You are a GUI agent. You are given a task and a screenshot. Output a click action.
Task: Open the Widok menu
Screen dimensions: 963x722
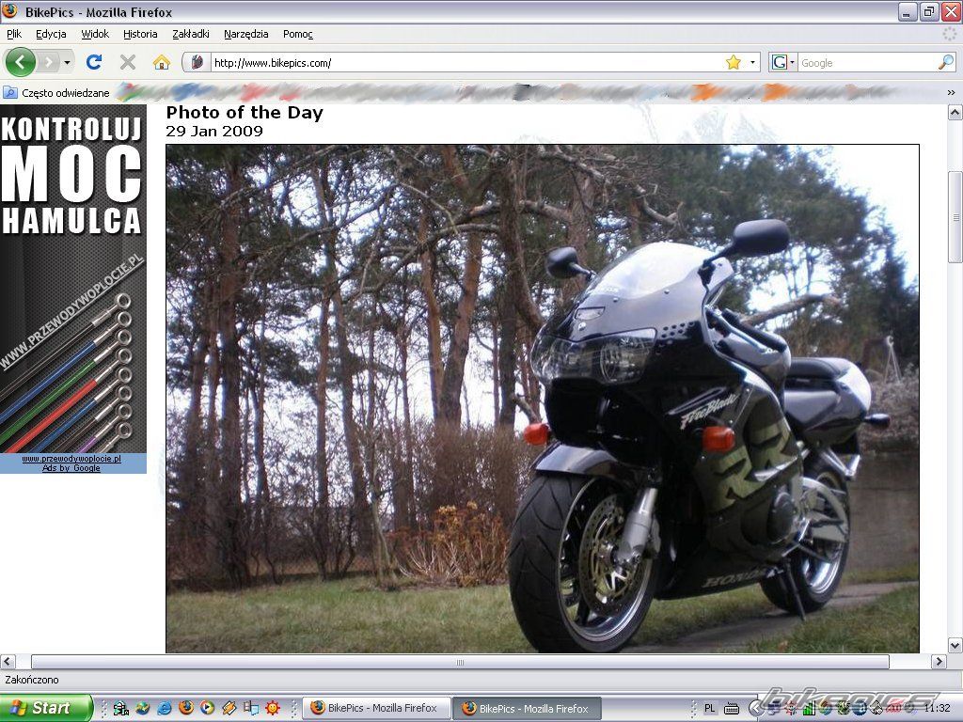(95, 35)
